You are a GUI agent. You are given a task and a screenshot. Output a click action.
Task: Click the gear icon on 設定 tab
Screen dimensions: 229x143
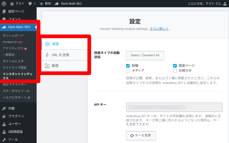pyautogui.click(x=48, y=44)
